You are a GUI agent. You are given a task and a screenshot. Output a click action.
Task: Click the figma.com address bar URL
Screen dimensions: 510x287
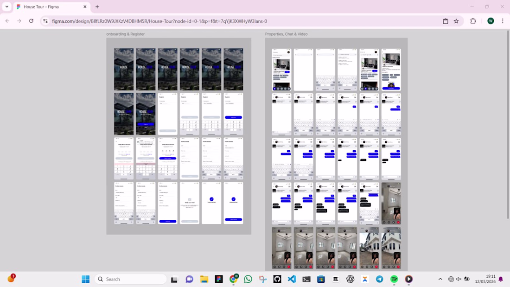[159, 21]
